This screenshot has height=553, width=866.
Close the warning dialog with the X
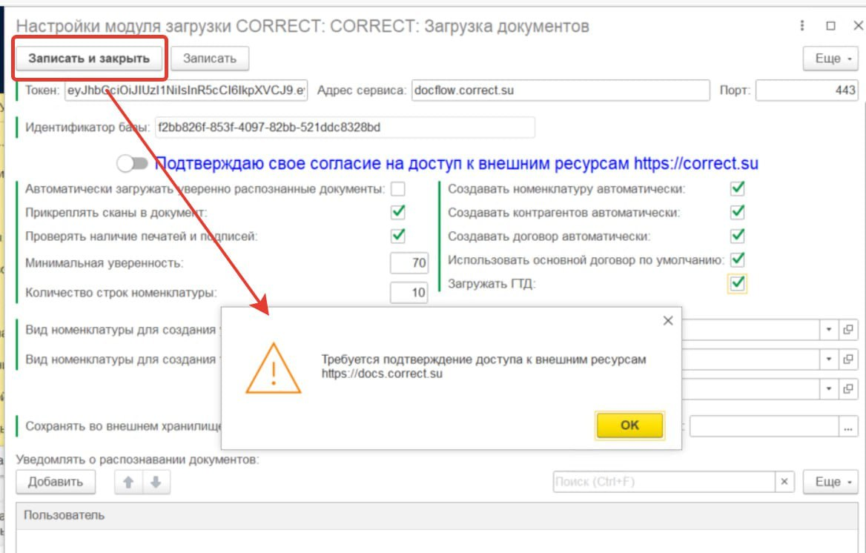tap(668, 321)
